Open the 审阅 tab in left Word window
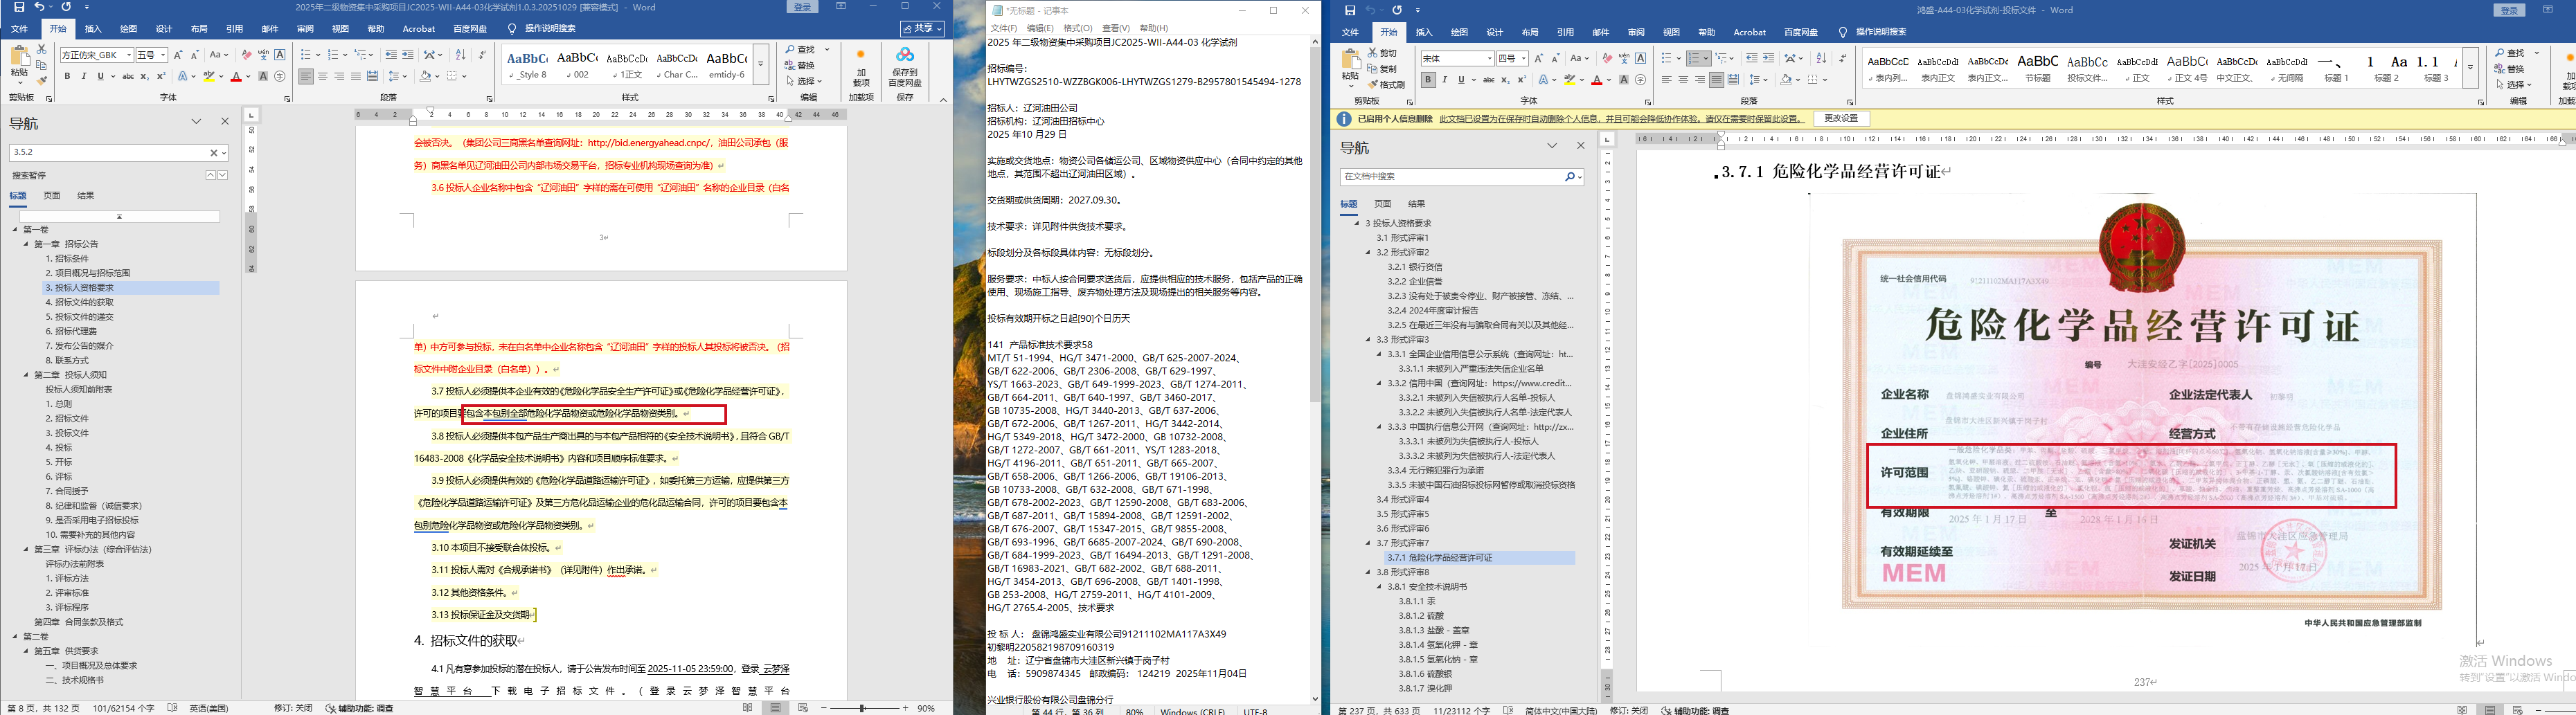The width and height of the screenshot is (2576, 715). point(305,29)
